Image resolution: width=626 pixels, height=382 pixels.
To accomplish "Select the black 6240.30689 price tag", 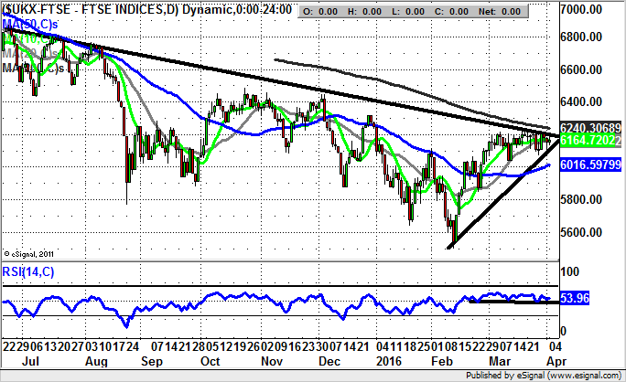I will [x=591, y=129].
